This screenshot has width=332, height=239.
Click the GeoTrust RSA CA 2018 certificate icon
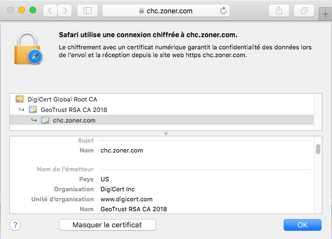tap(33, 110)
